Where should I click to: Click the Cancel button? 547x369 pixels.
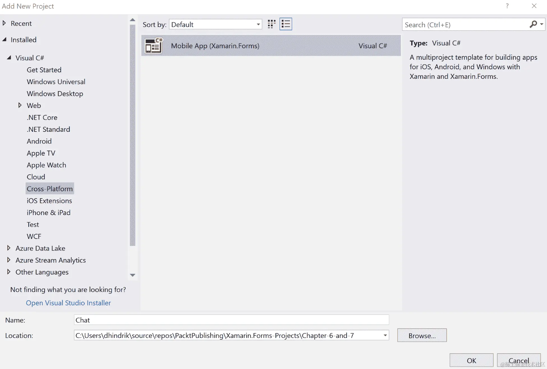click(519, 360)
